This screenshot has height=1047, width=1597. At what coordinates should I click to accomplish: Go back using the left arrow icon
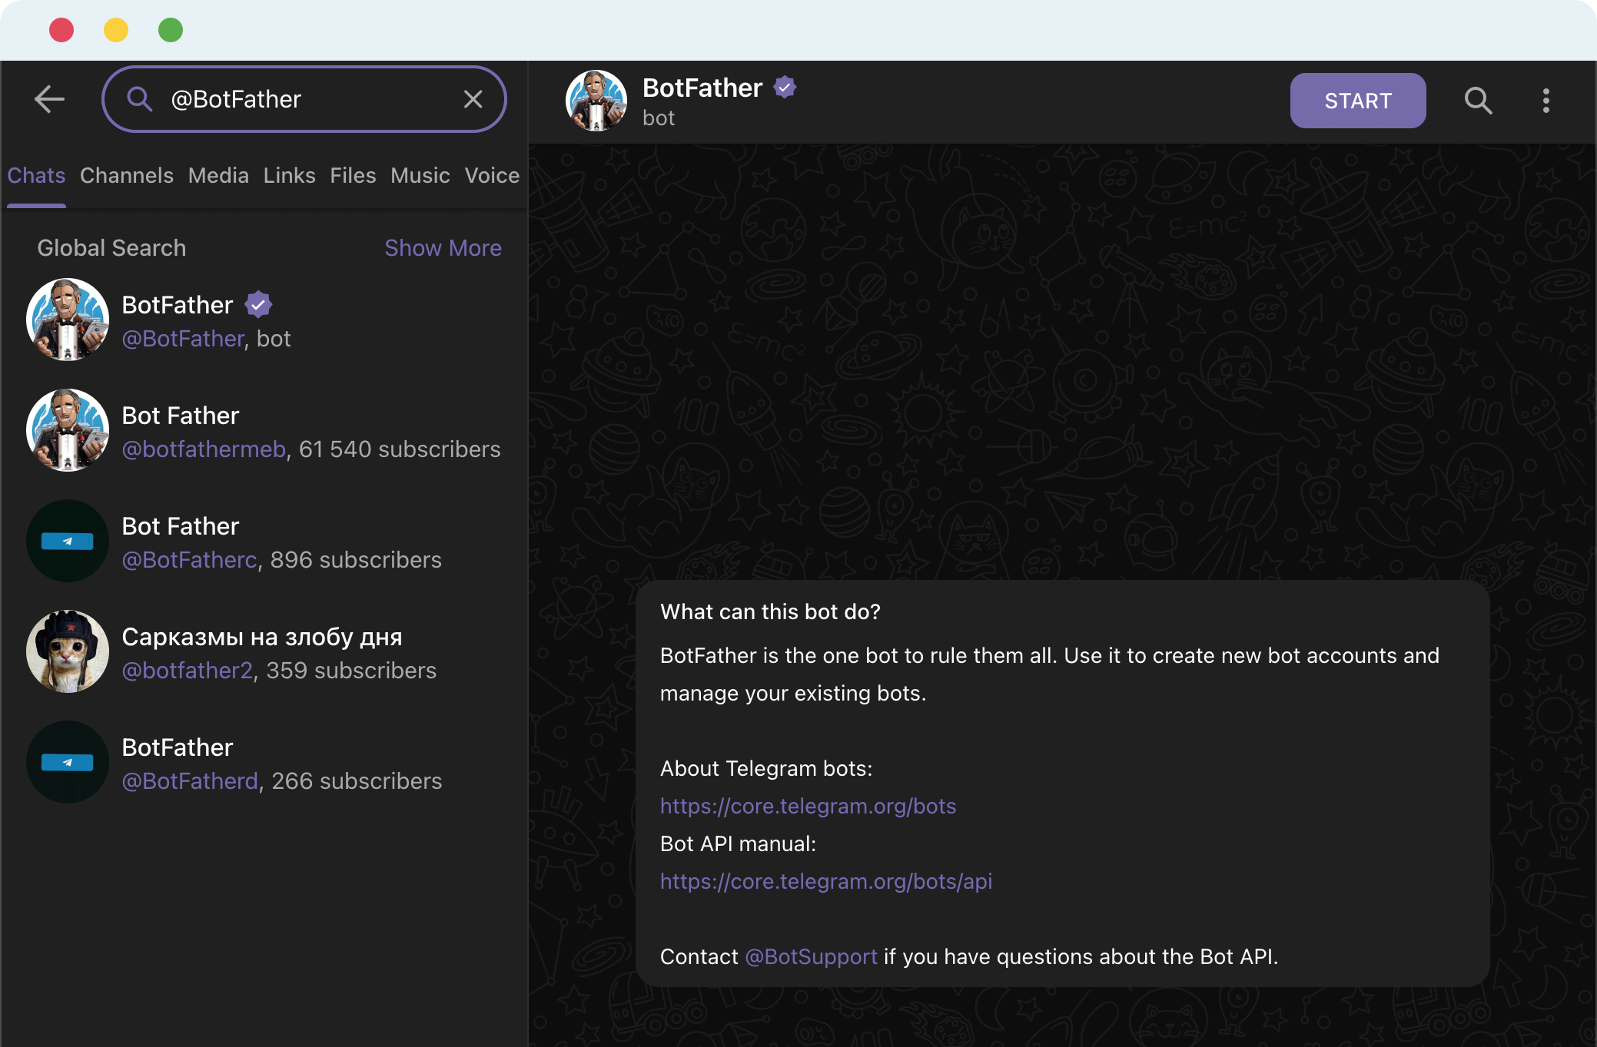[50, 99]
